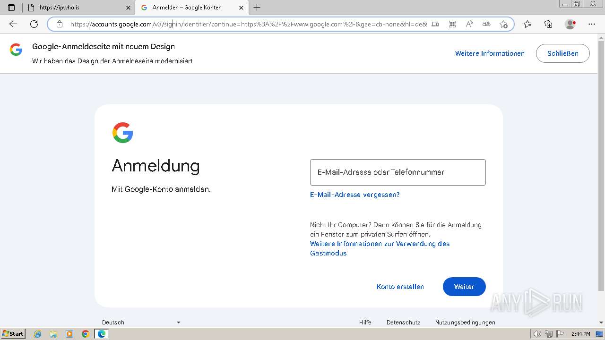
Task: Open the Favorites list icon
Action: click(527, 24)
